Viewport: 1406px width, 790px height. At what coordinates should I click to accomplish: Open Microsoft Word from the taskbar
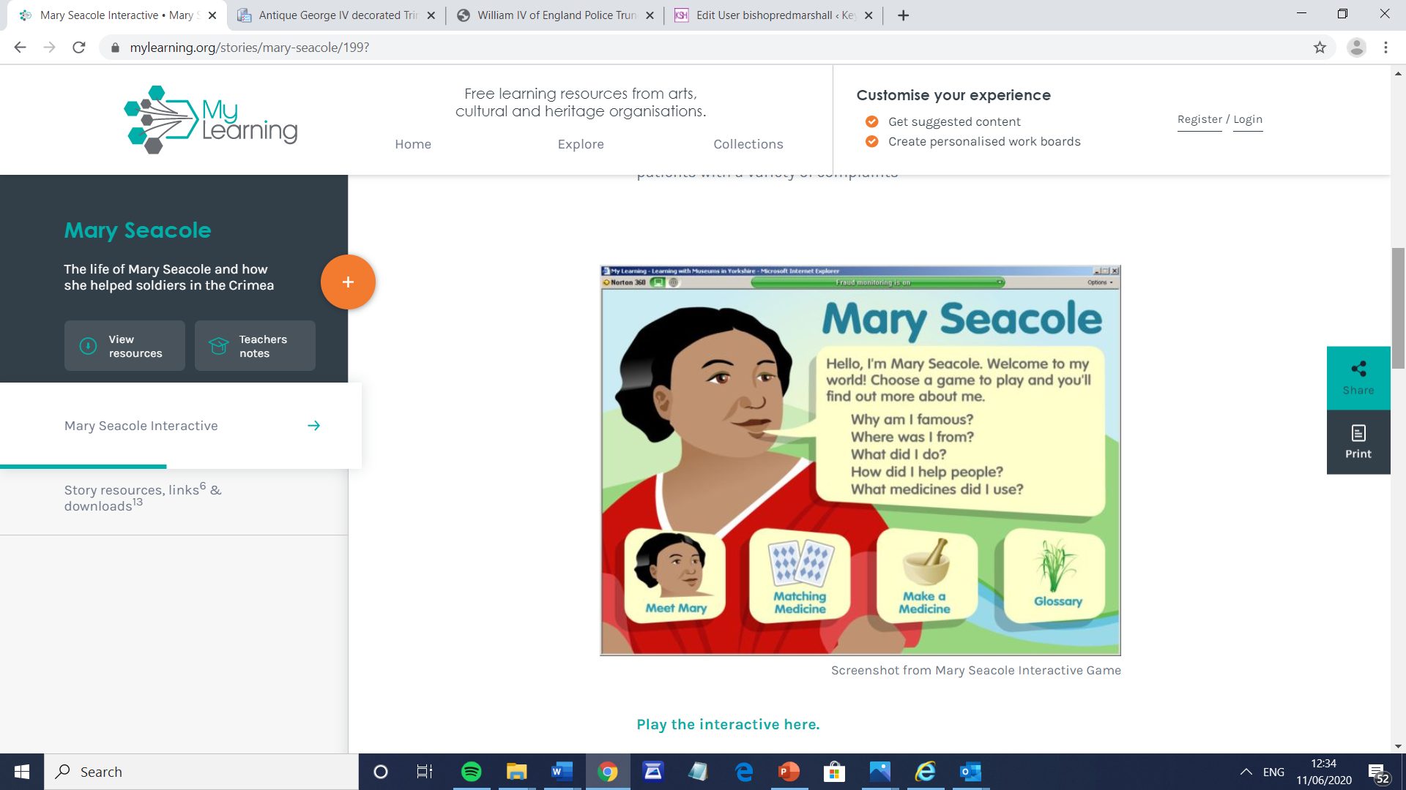(562, 772)
